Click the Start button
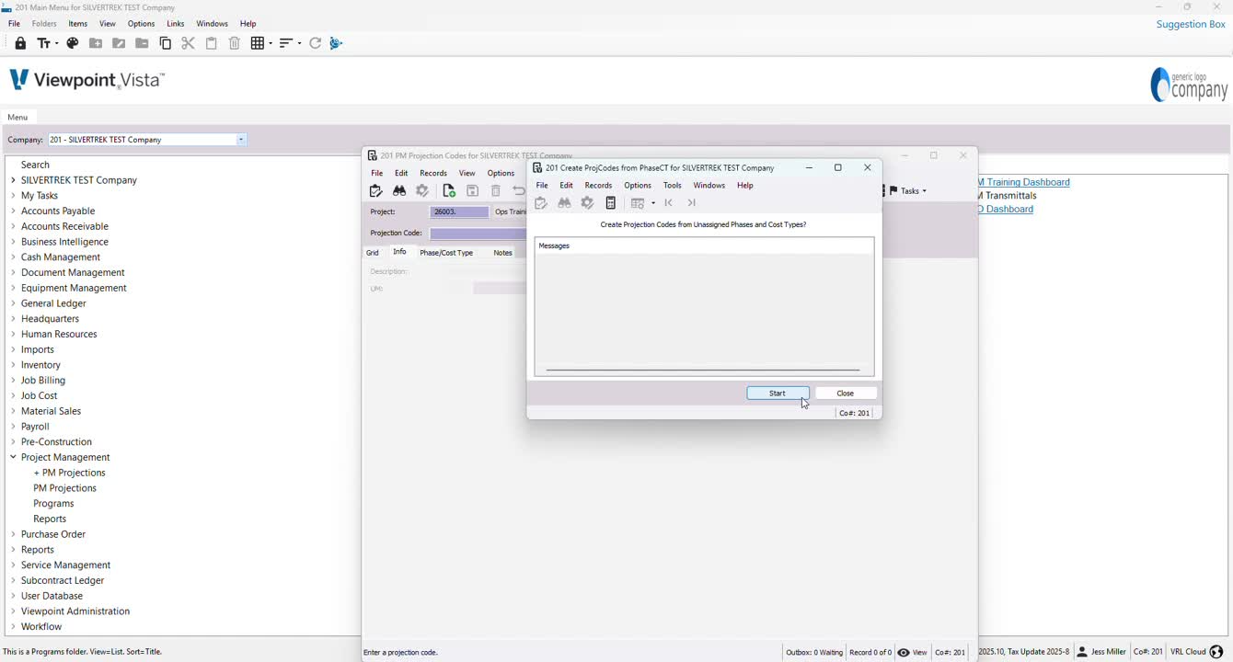 [778, 394]
